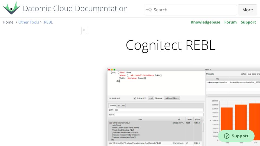Open the More button menu
The height and width of the screenshot is (146, 260).
(247, 10)
